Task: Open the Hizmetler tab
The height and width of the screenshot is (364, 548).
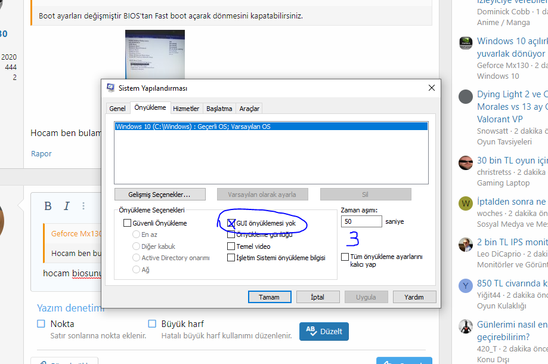Action: pyautogui.click(x=186, y=109)
